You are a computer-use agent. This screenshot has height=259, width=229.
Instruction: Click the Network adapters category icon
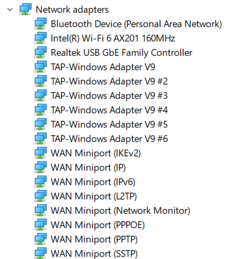25,9
